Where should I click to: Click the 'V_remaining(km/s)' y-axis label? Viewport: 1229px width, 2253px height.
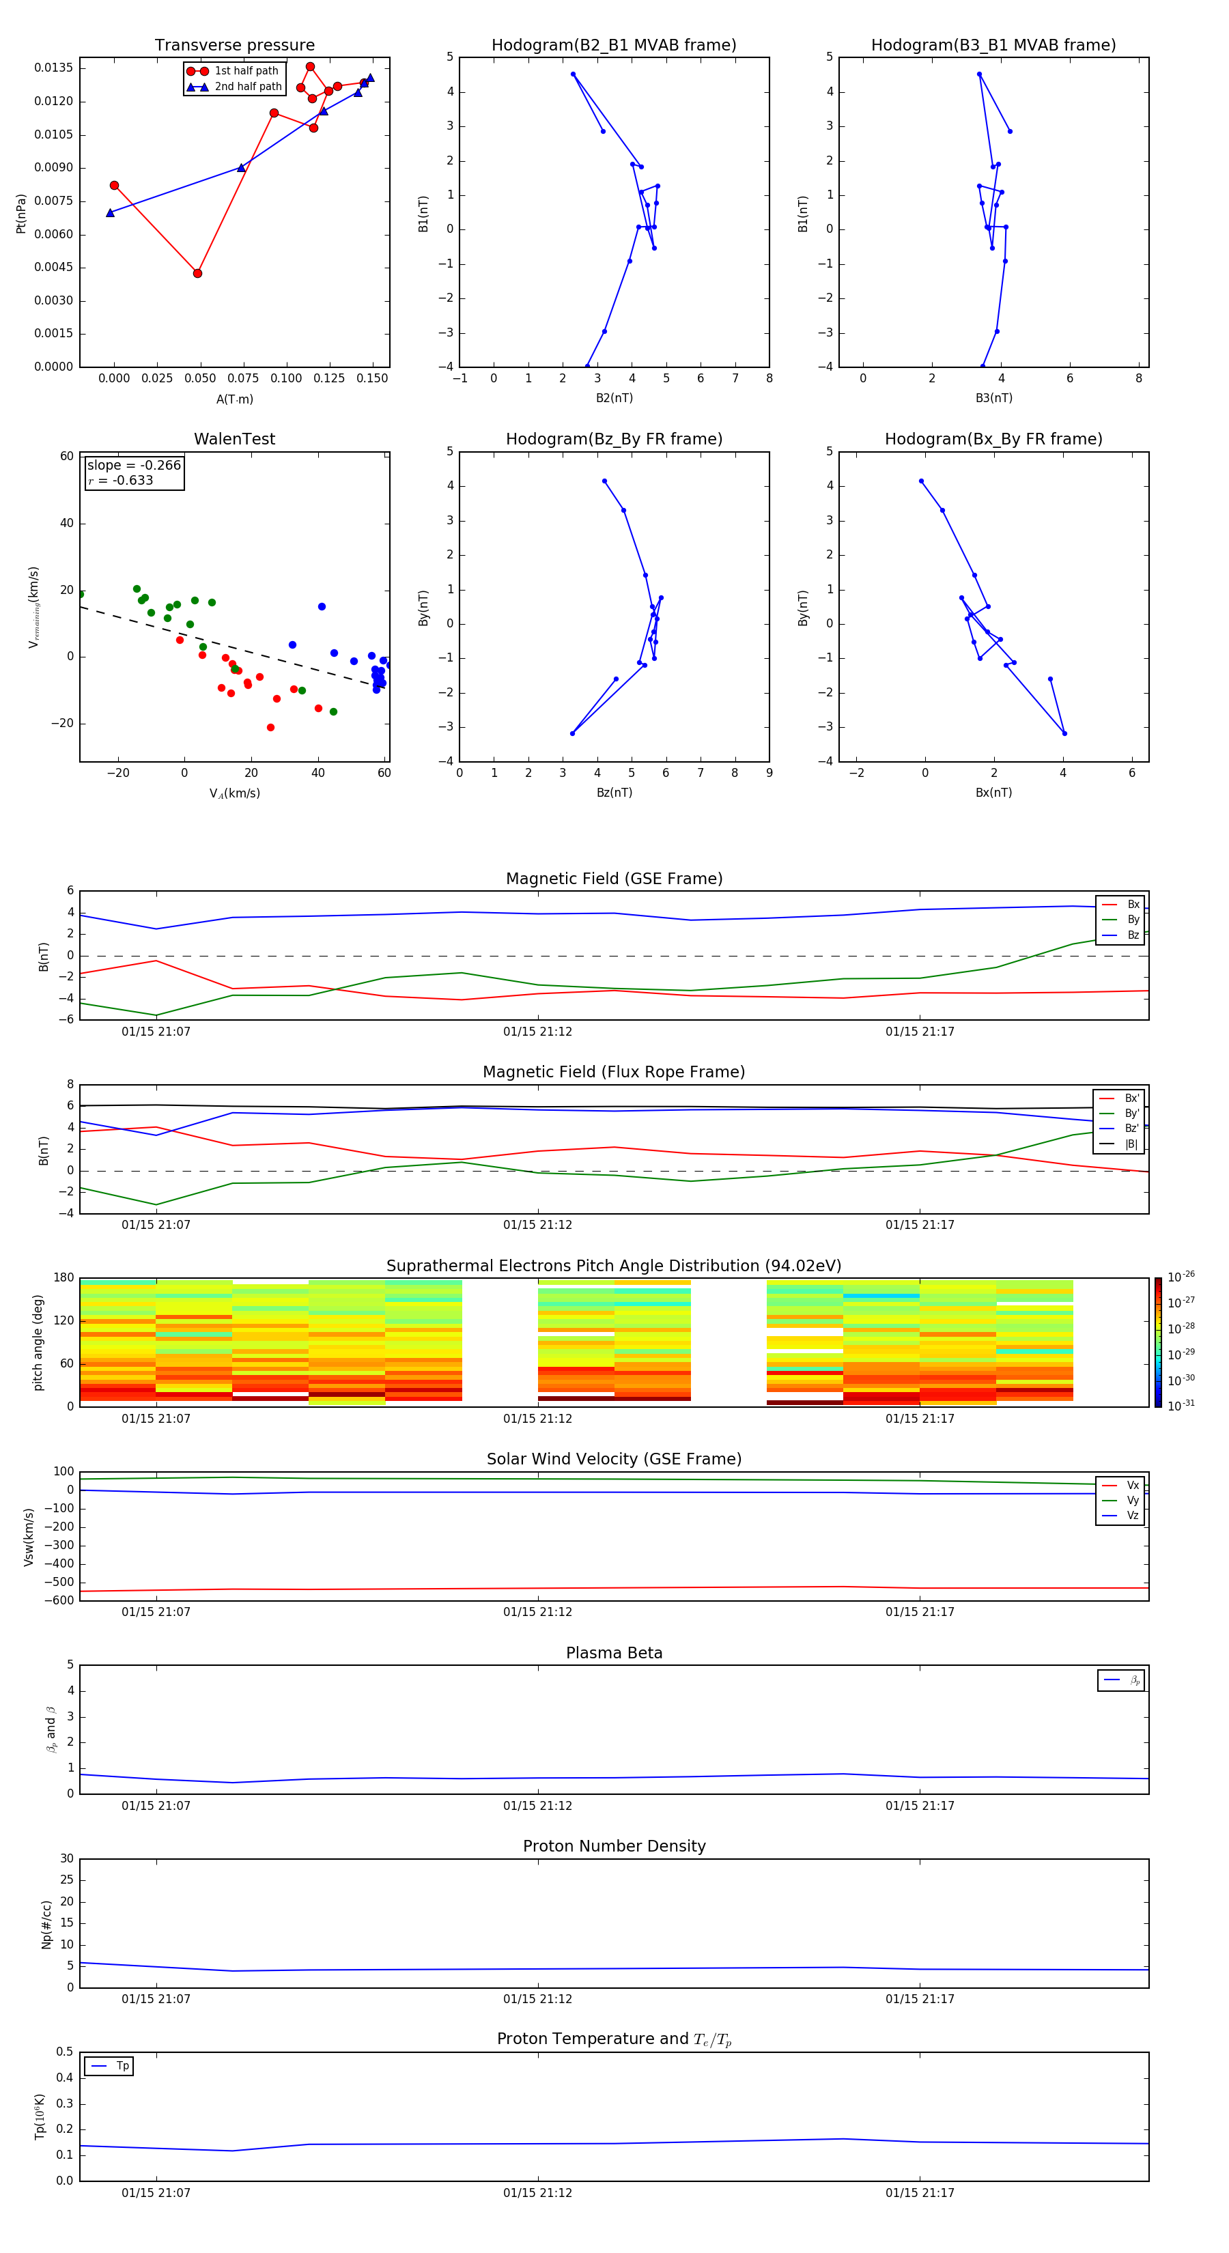34,607
